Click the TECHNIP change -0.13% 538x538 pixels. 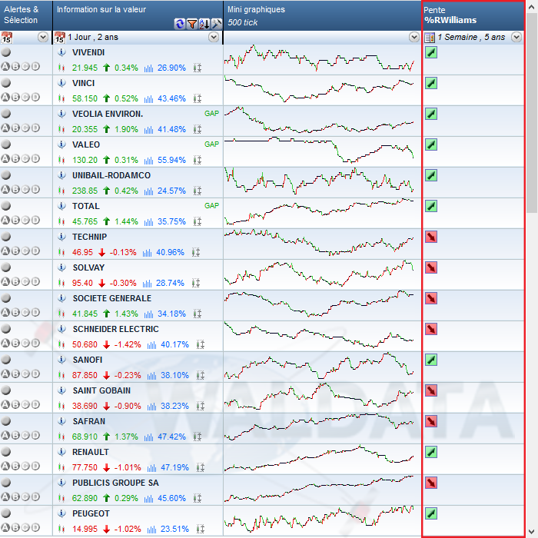click(123, 253)
